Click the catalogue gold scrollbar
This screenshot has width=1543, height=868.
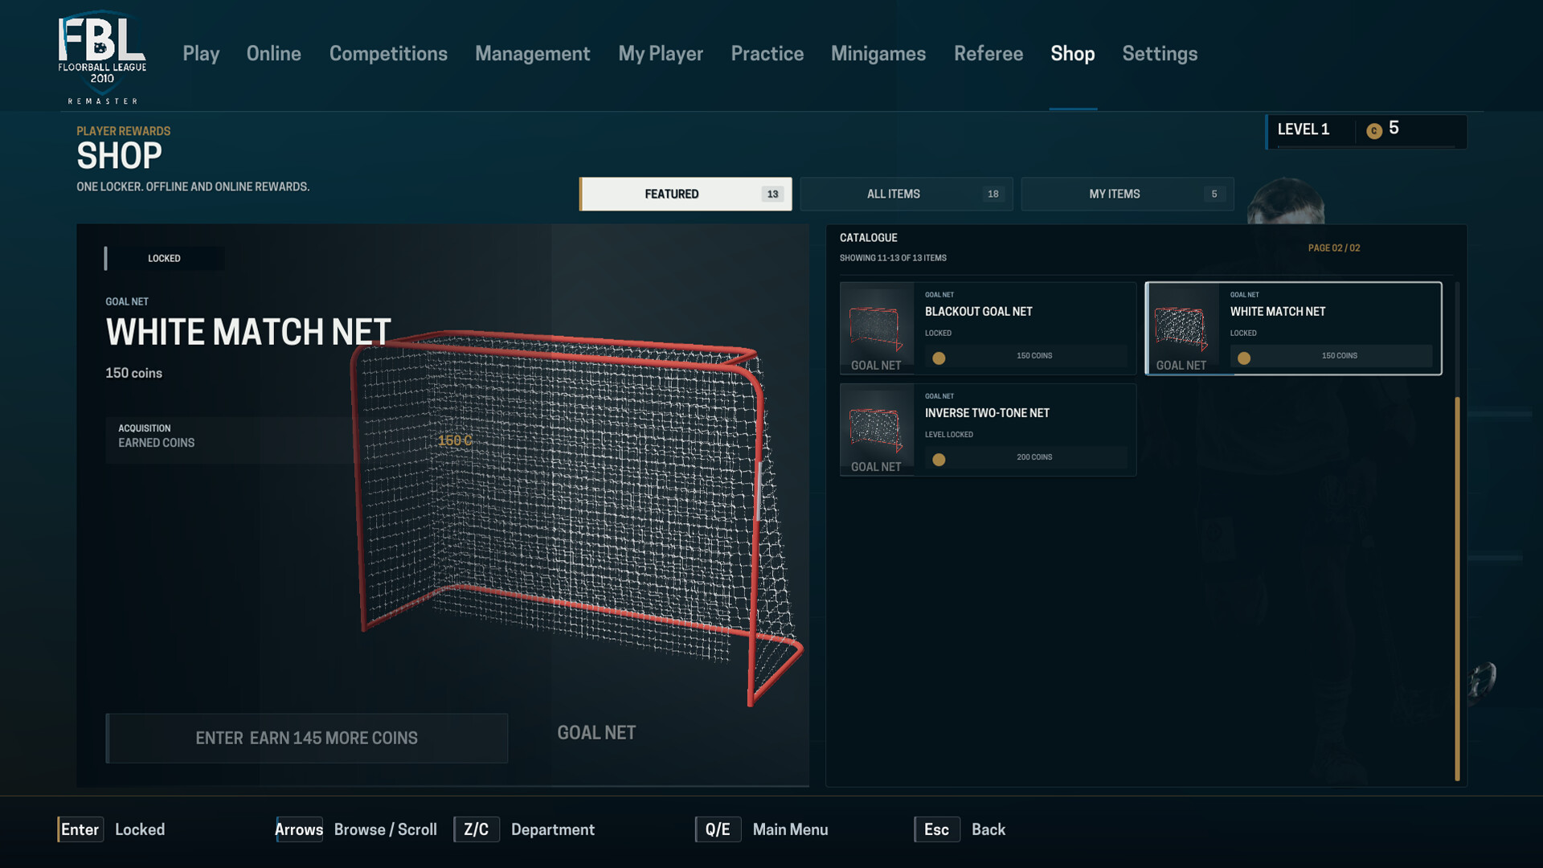1457,588
